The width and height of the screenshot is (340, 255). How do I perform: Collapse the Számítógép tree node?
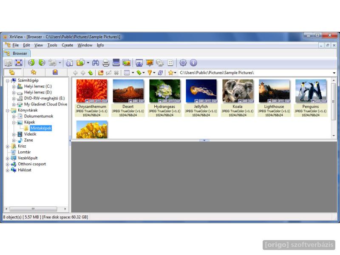[x=7, y=81]
